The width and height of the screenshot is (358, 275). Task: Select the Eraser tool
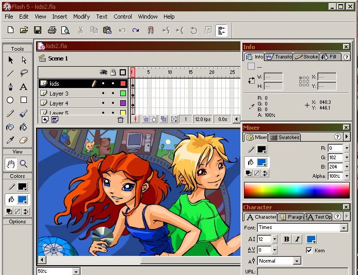tap(24, 141)
